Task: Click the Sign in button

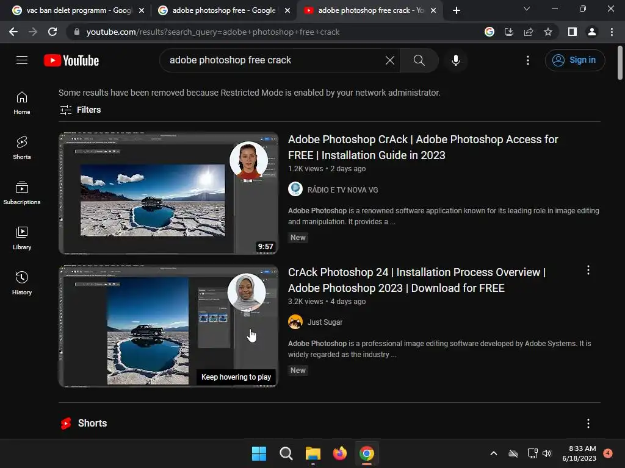Action: [x=575, y=60]
